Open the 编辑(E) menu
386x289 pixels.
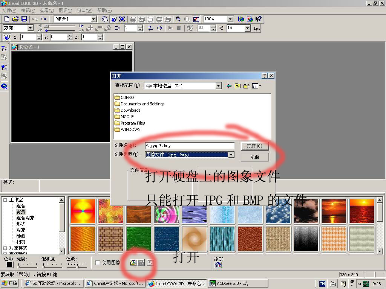(28, 10)
